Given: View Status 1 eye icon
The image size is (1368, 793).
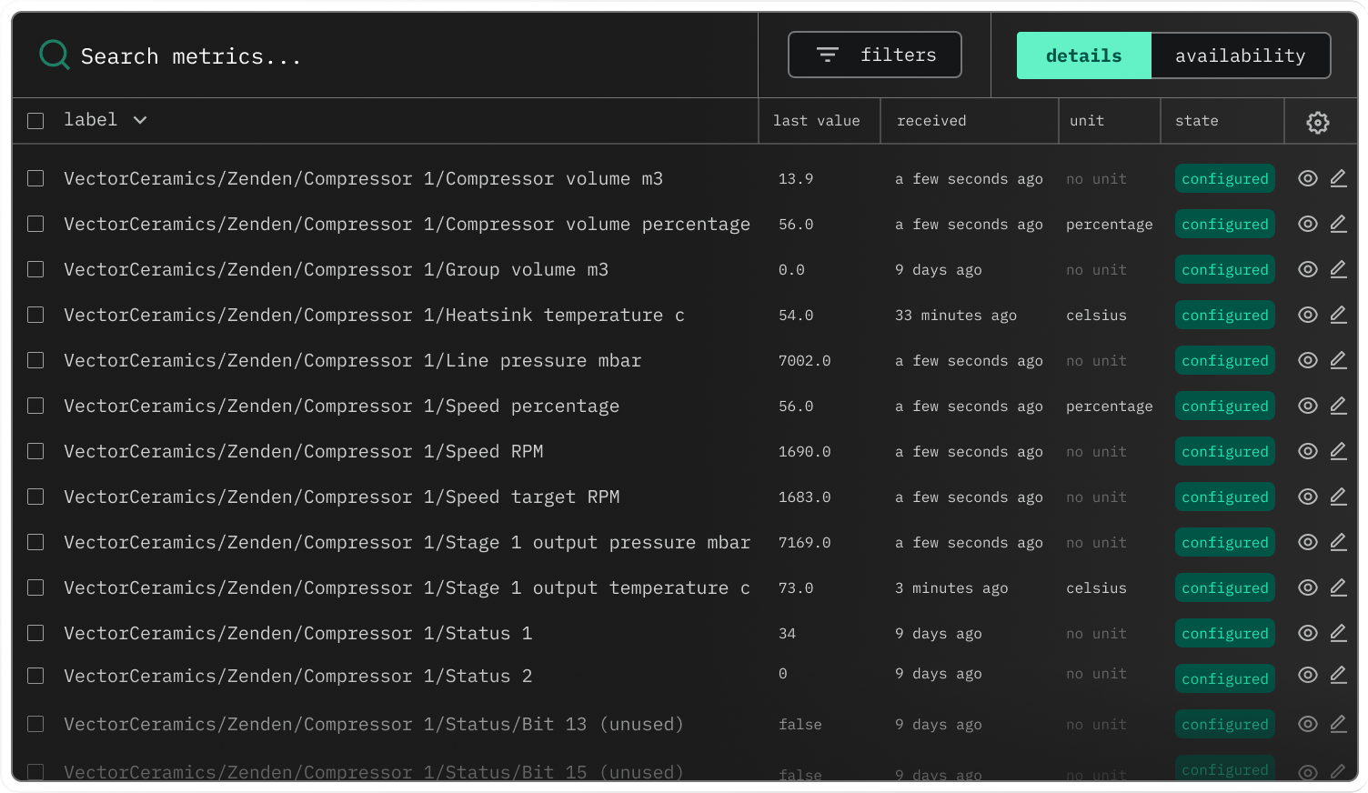Looking at the screenshot, I should [1308, 633].
